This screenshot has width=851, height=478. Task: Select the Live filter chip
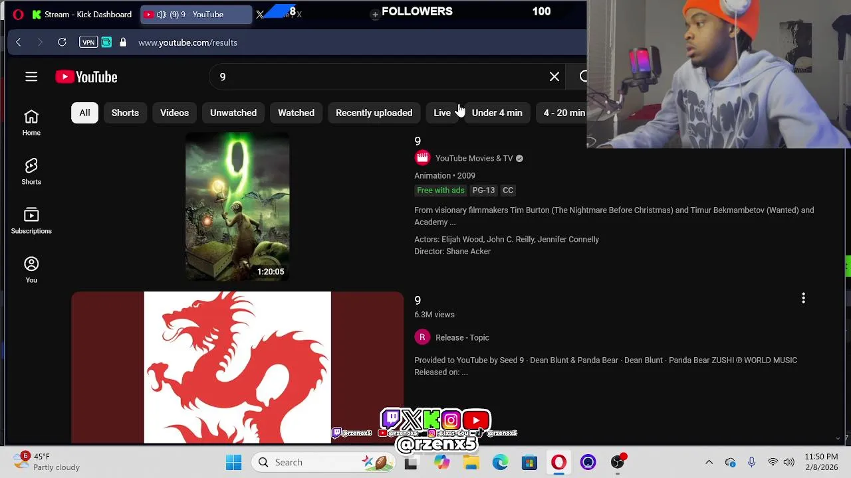click(x=442, y=113)
